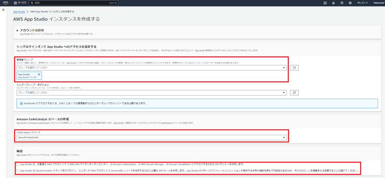Refresh the admin group list
Screen dimensions: 385x178
294,68
